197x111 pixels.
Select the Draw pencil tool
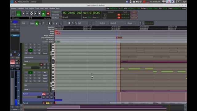57,23
